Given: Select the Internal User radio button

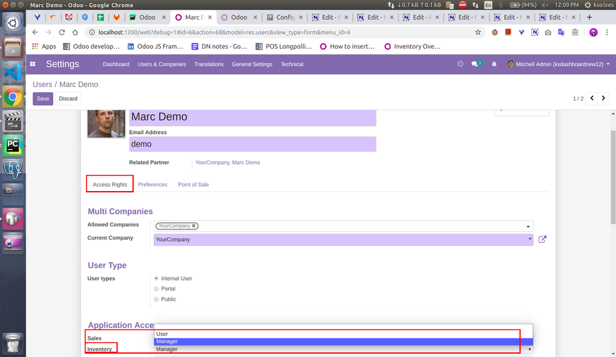Looking at the screenshot, I should click(156, 279).
